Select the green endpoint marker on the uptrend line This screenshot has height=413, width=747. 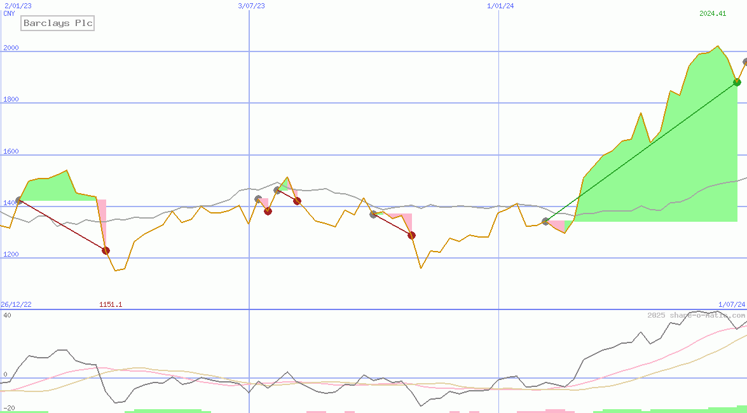pyautogui.click(x=737, y=81)
